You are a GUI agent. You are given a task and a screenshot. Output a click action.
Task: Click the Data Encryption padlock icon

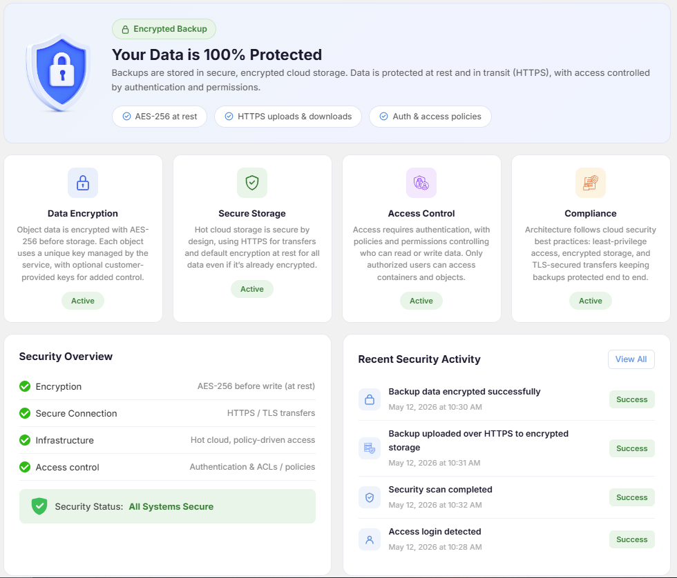(83, 183)
